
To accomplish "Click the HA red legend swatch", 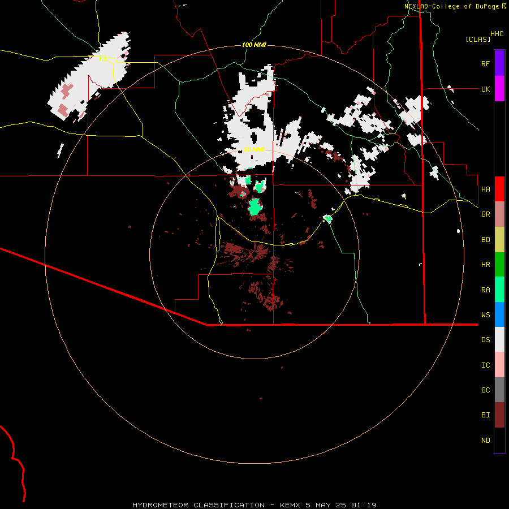I will 499,189.
